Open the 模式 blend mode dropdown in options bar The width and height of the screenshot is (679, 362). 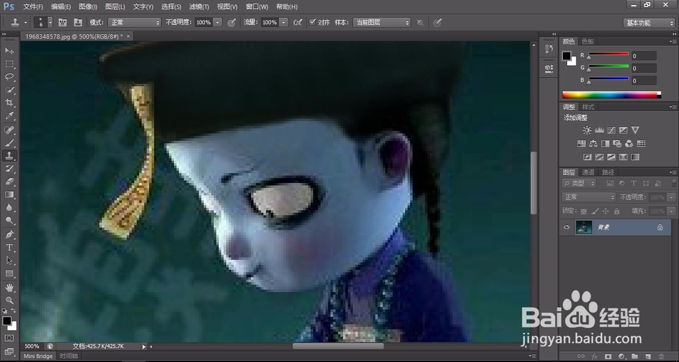coord(134,22)
